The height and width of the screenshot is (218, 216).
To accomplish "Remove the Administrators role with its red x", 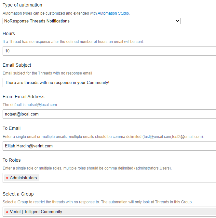I will pyautogui.click(x=7, y=178).
